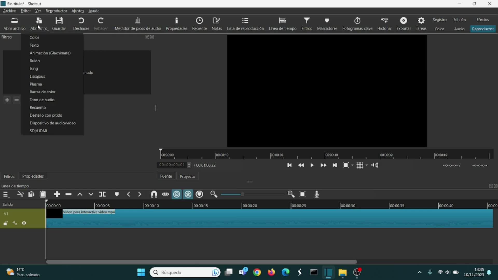Click the ripple delete minus icon in timeline
This screenshot has width=498, height=280.
[68, 194]
